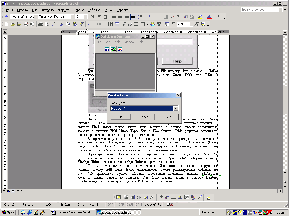This screenshot has height=216, width=289.
Task: Align text right in Word
Action: pyautogui.click(x=127, y=17)
